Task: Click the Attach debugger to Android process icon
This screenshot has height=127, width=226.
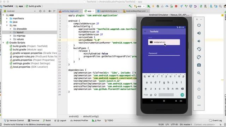Action: tap(171, 6)
